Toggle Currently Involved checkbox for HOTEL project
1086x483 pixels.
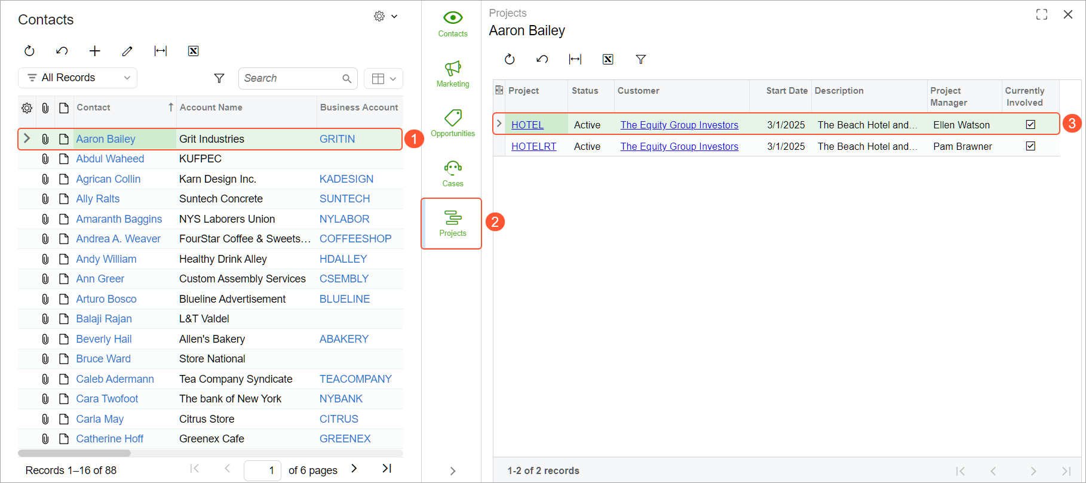[x=1030, y=125]
